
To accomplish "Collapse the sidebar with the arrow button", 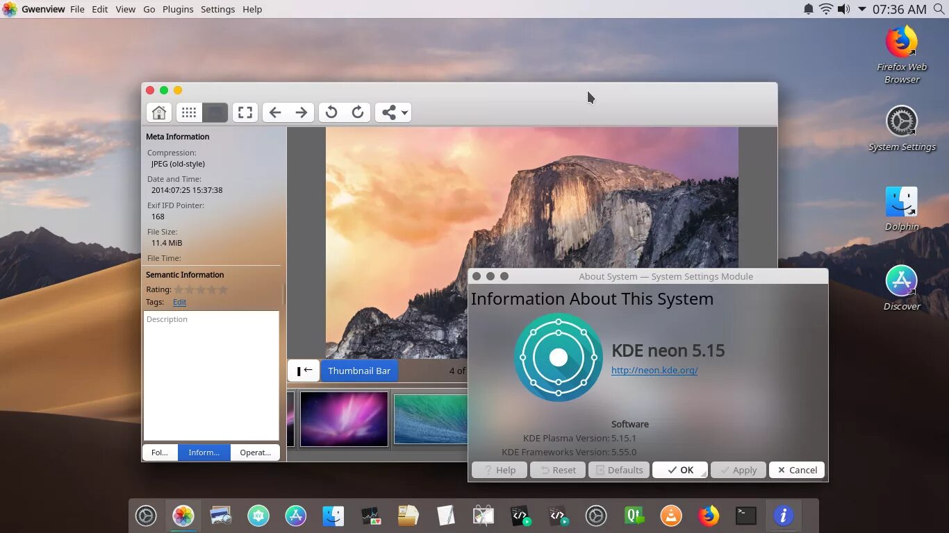I will (x=304, y=371).
